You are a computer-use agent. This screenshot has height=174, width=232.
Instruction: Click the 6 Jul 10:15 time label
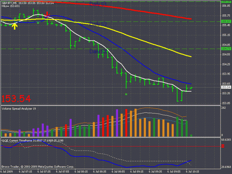point(193,172)
